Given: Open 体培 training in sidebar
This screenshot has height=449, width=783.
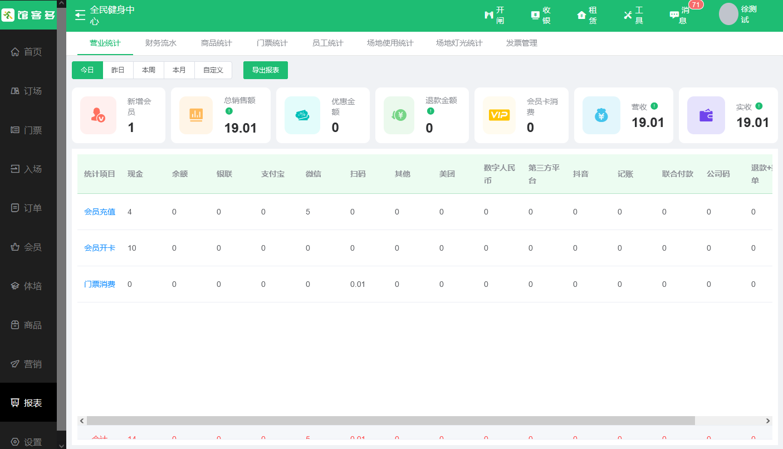Looking at the screenshot, I should click(28, 286).
